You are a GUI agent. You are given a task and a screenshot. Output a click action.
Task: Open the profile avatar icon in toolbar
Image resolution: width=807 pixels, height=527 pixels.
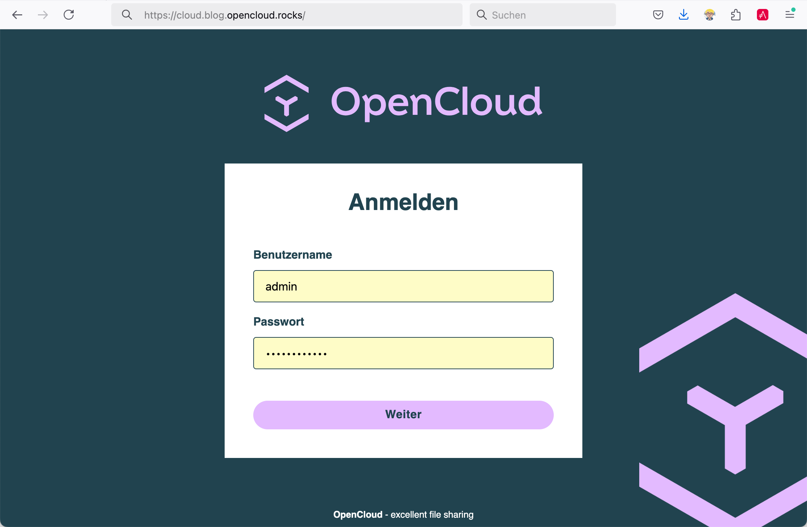click(x=710, y=15)
